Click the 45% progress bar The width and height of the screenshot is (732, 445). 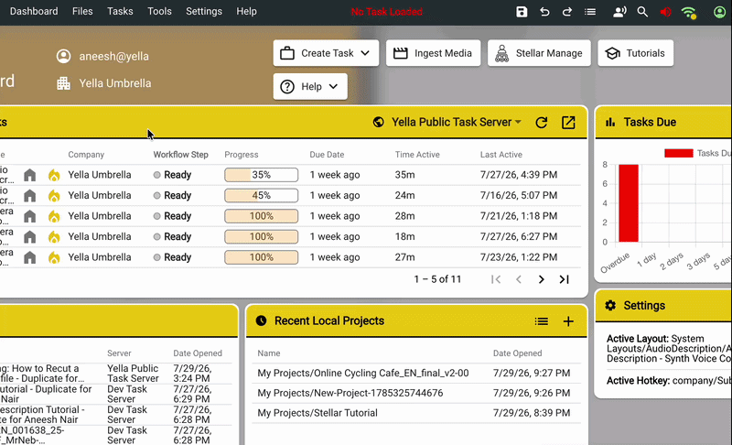[261, 195]
